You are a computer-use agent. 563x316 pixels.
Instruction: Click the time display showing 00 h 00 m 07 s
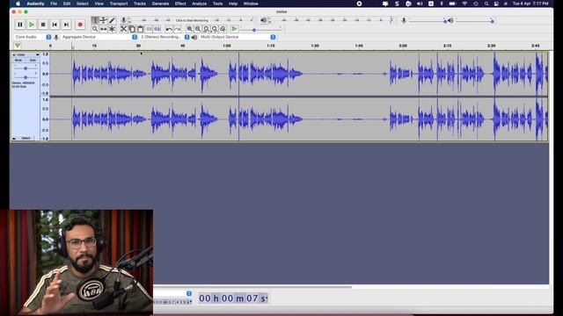(232, 298)
